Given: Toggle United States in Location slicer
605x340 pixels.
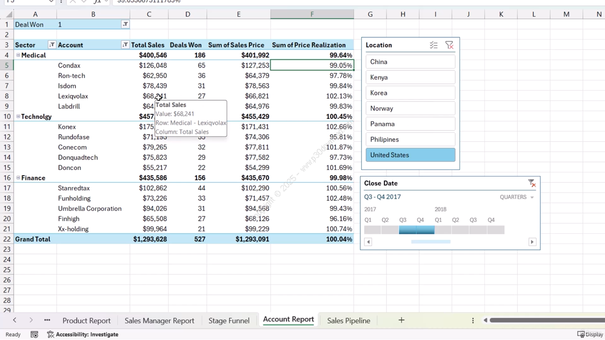Looking at the screenshot, I should coord(410,155).
